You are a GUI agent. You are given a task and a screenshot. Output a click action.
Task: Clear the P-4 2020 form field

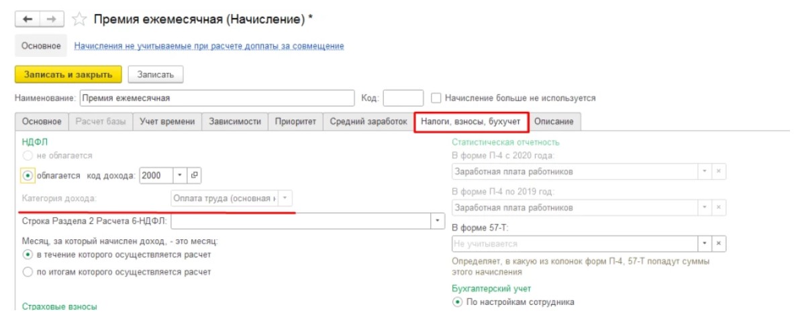point(718,172)
